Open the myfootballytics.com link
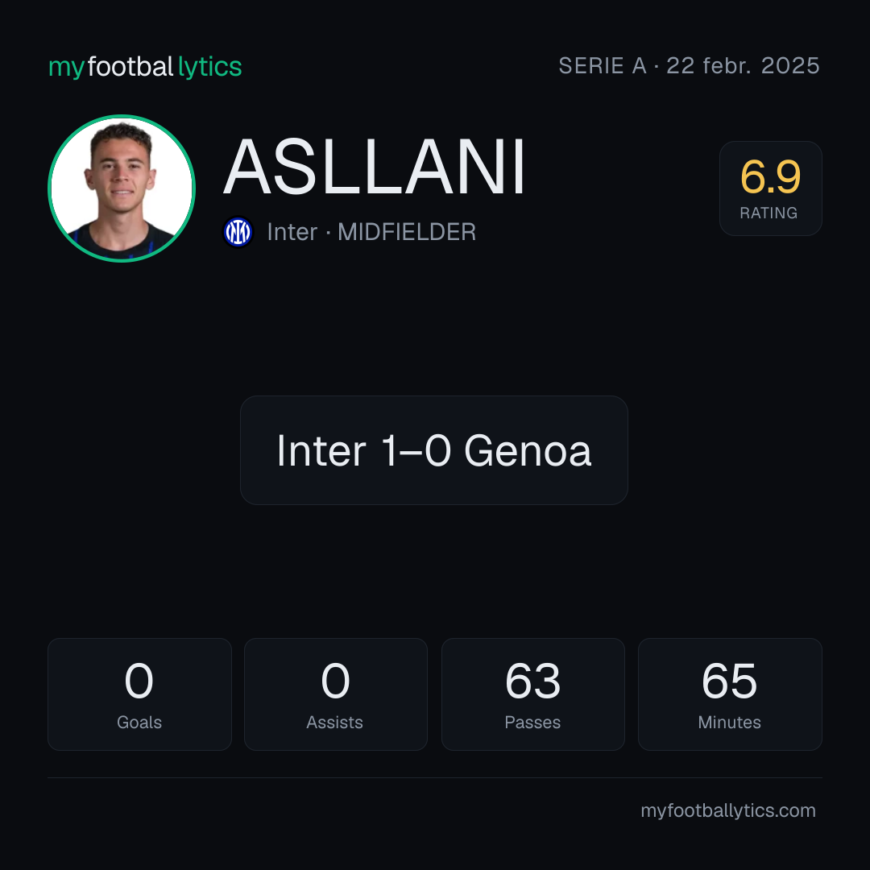The image size is (870, 870). click(728, 810)
